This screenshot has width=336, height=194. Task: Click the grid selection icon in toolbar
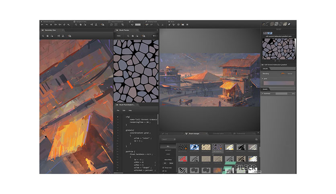(x=116, y=25)
